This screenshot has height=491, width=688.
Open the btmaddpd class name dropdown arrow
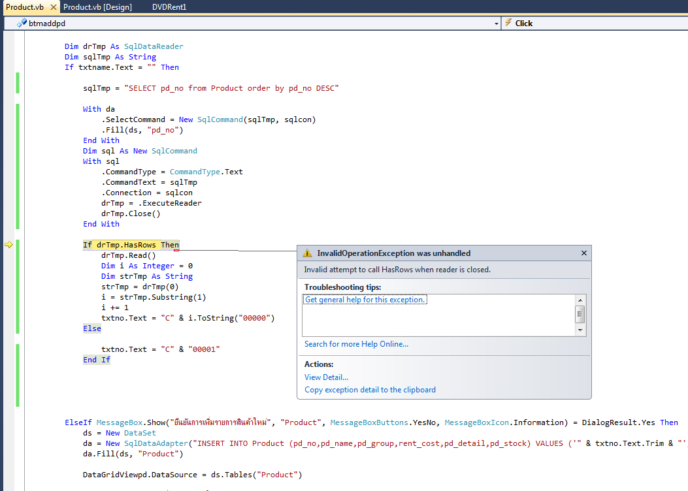point(497,24)
